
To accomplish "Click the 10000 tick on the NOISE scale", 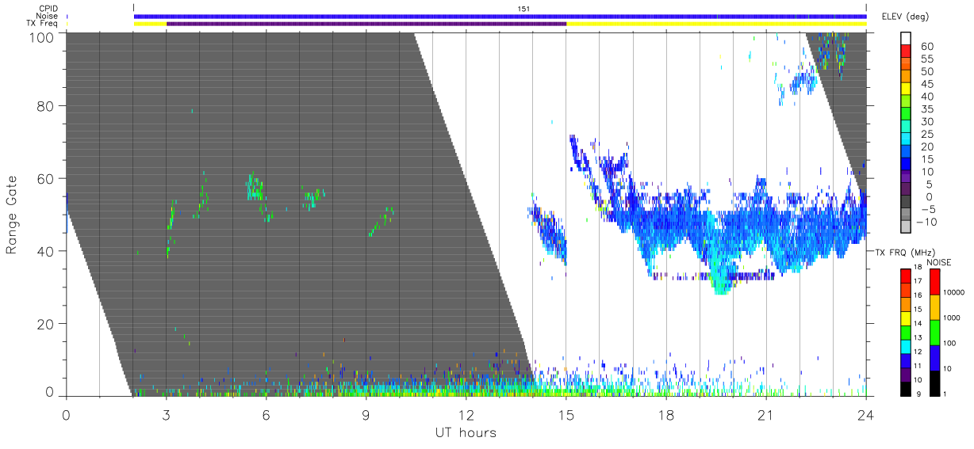I will pos(953,292).
